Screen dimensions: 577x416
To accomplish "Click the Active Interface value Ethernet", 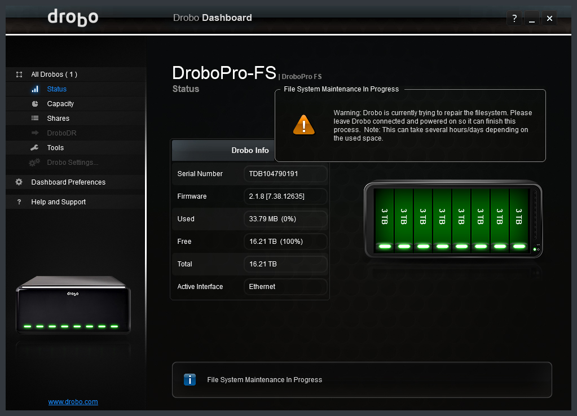I will 285,286.
